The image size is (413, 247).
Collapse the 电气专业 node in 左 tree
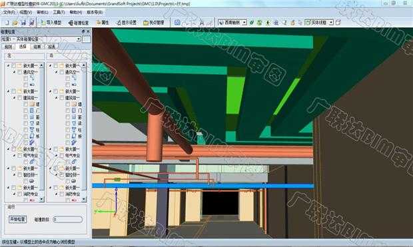14,156
